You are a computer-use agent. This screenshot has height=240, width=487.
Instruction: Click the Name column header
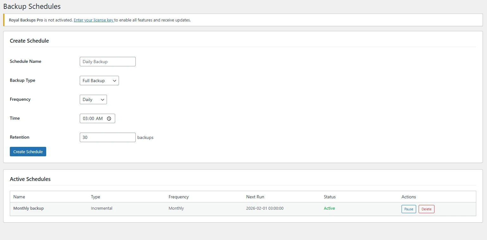(19, 197)
